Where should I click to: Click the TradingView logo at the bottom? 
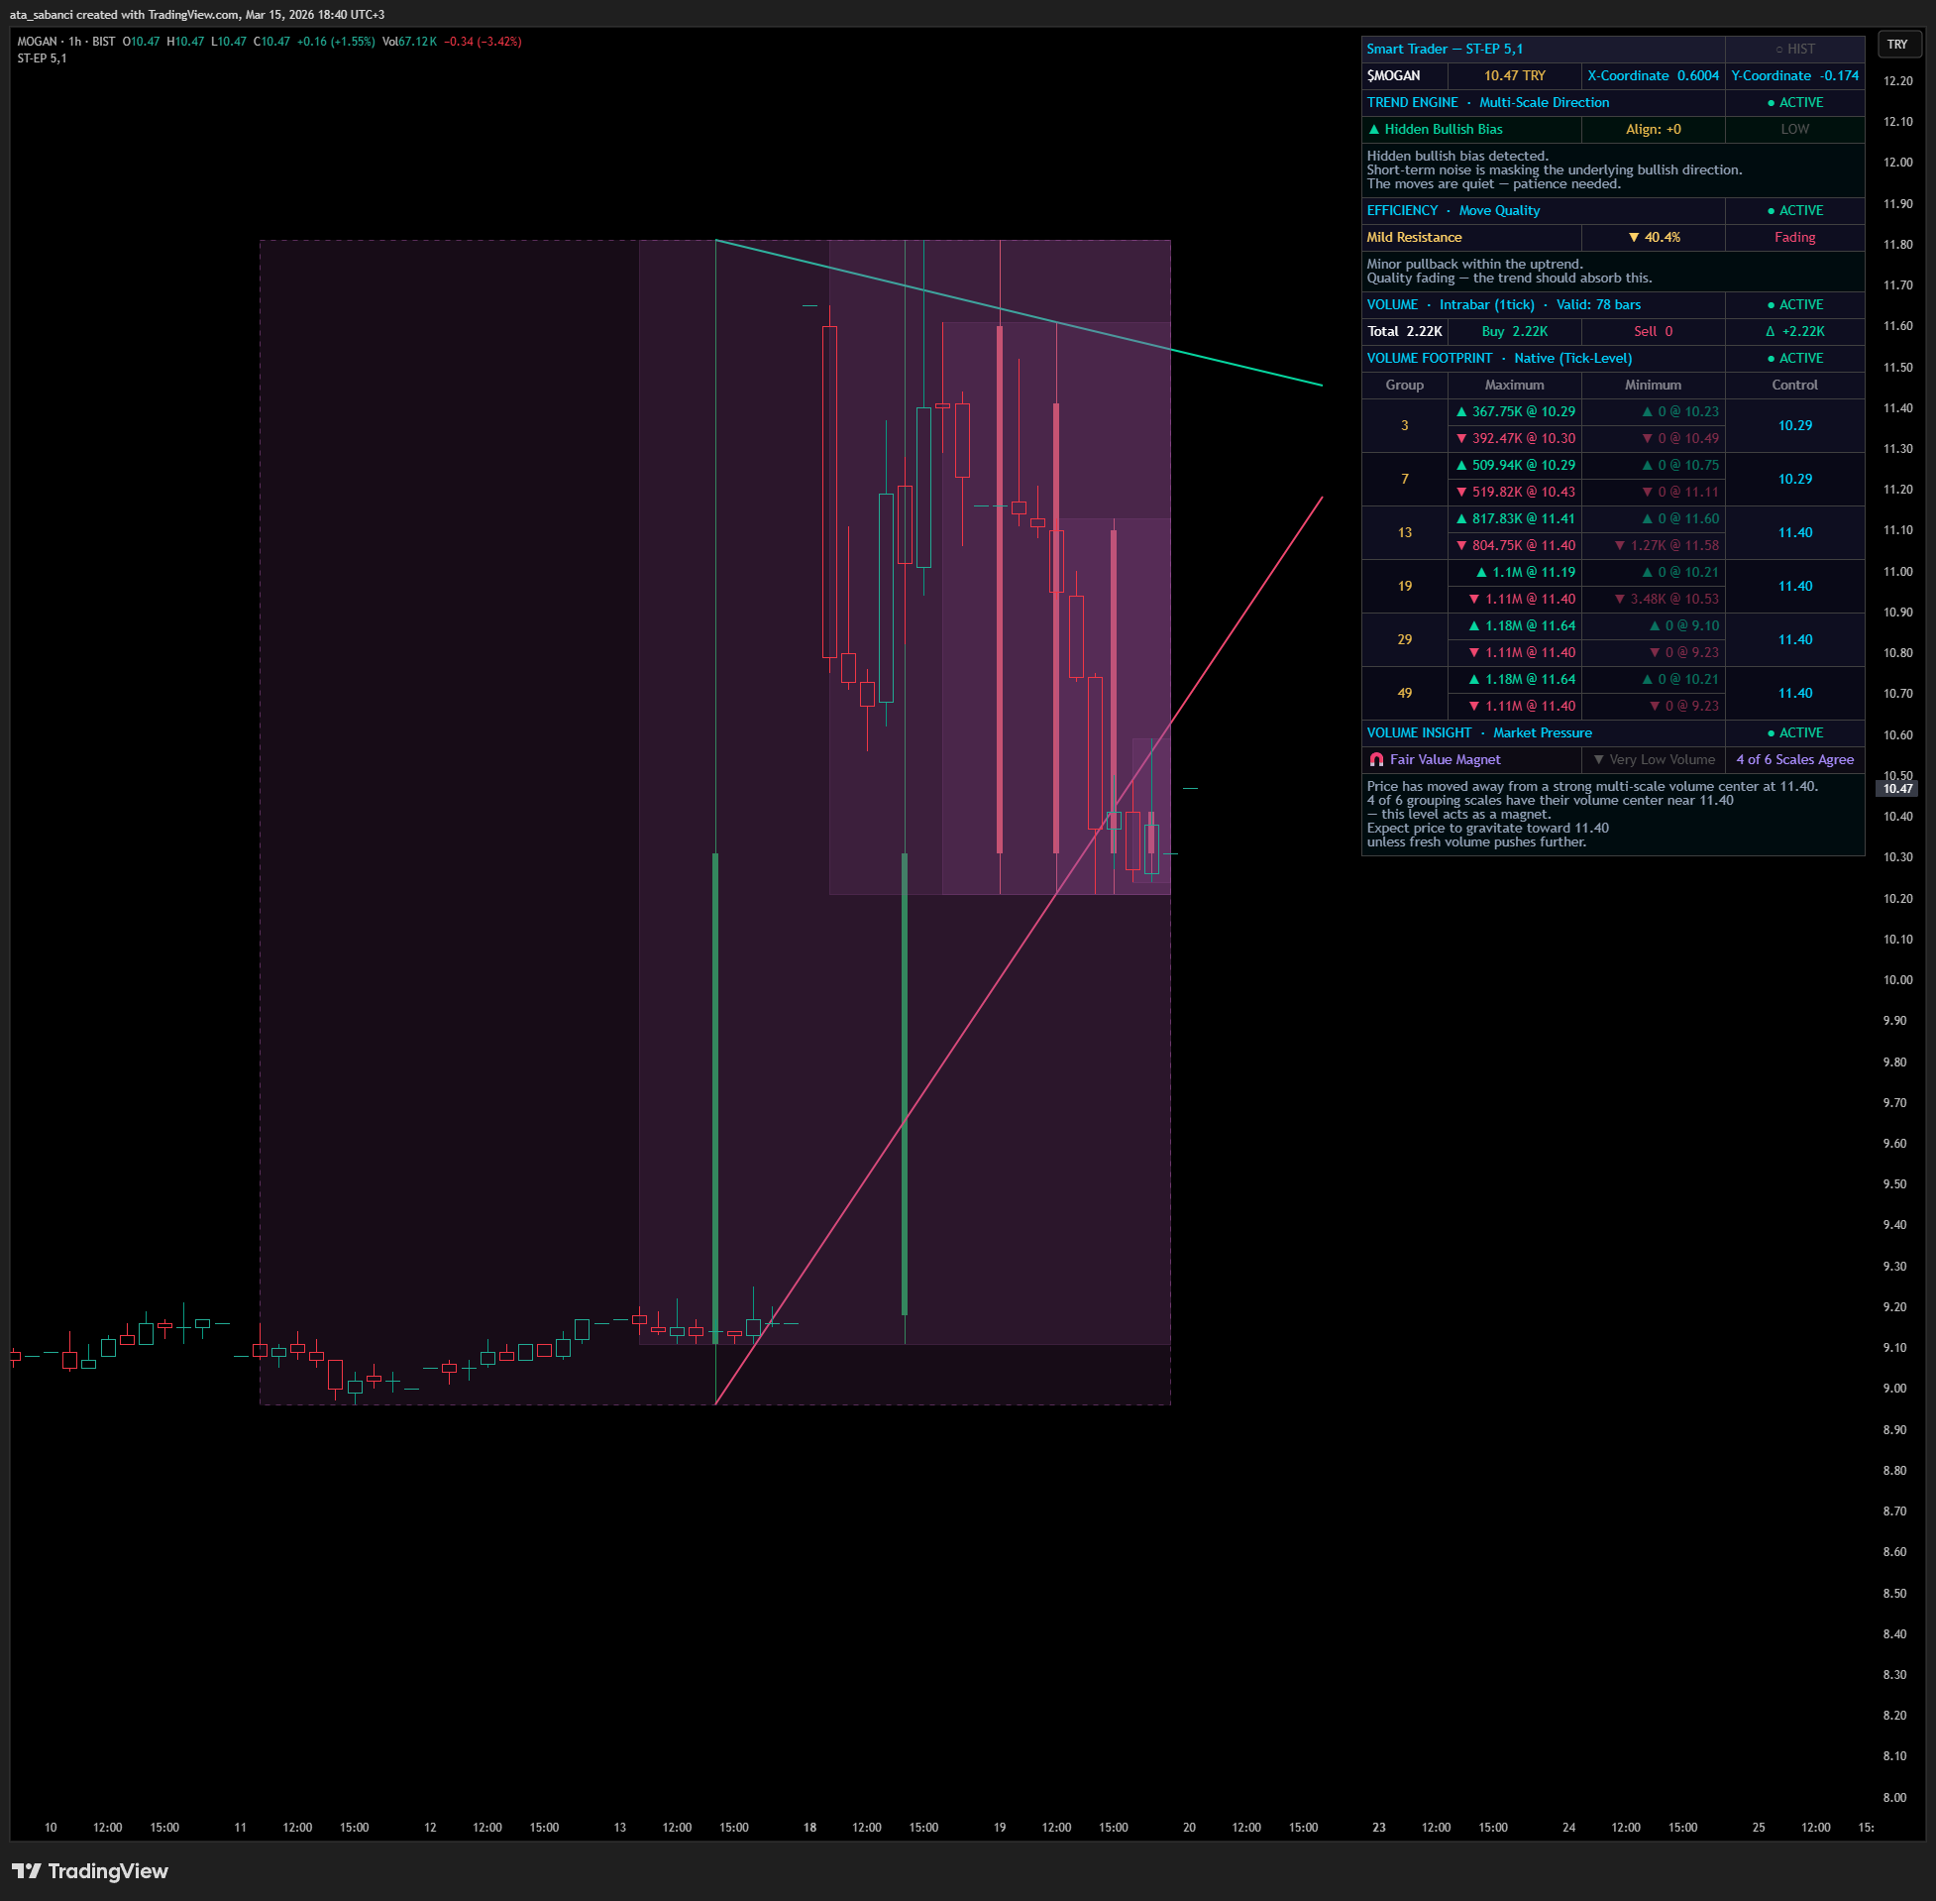[x=90, y=1870]
